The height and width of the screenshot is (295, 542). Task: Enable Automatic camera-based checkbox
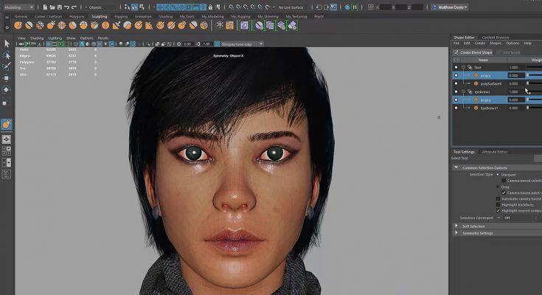click(498, 199)
